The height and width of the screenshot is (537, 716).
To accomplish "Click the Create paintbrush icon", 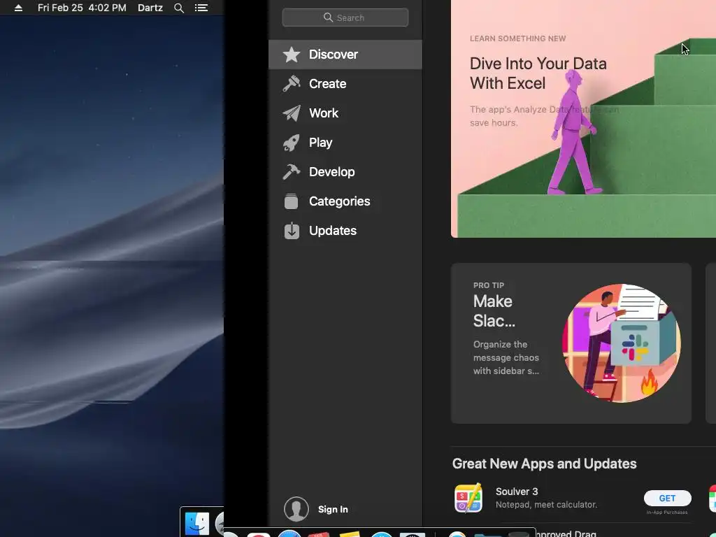I will coord(292,84).
